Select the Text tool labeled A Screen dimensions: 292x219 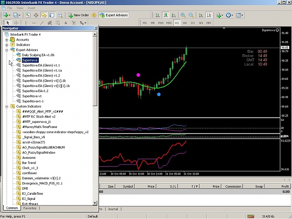coord(65,23)
